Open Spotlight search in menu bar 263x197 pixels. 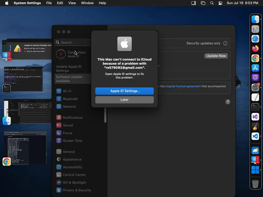pyautogui.click(x=212, y=3)
